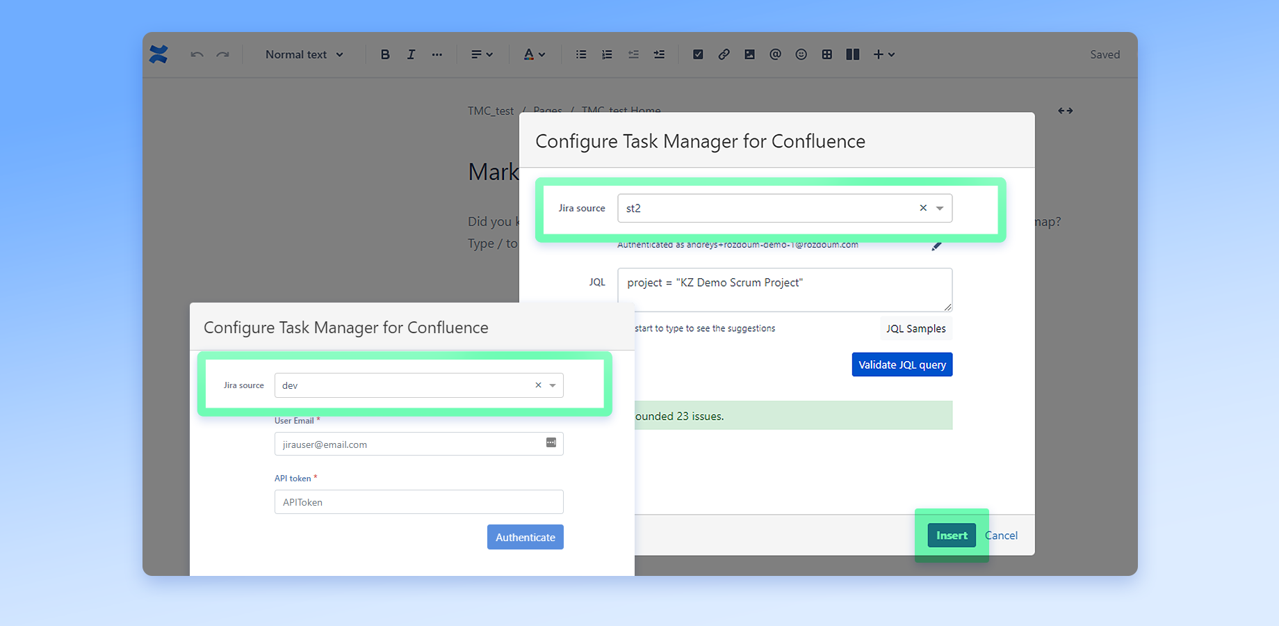Click the autofill icon in User Email field
Screen dimensions: 1279x626
click(551, 443)
